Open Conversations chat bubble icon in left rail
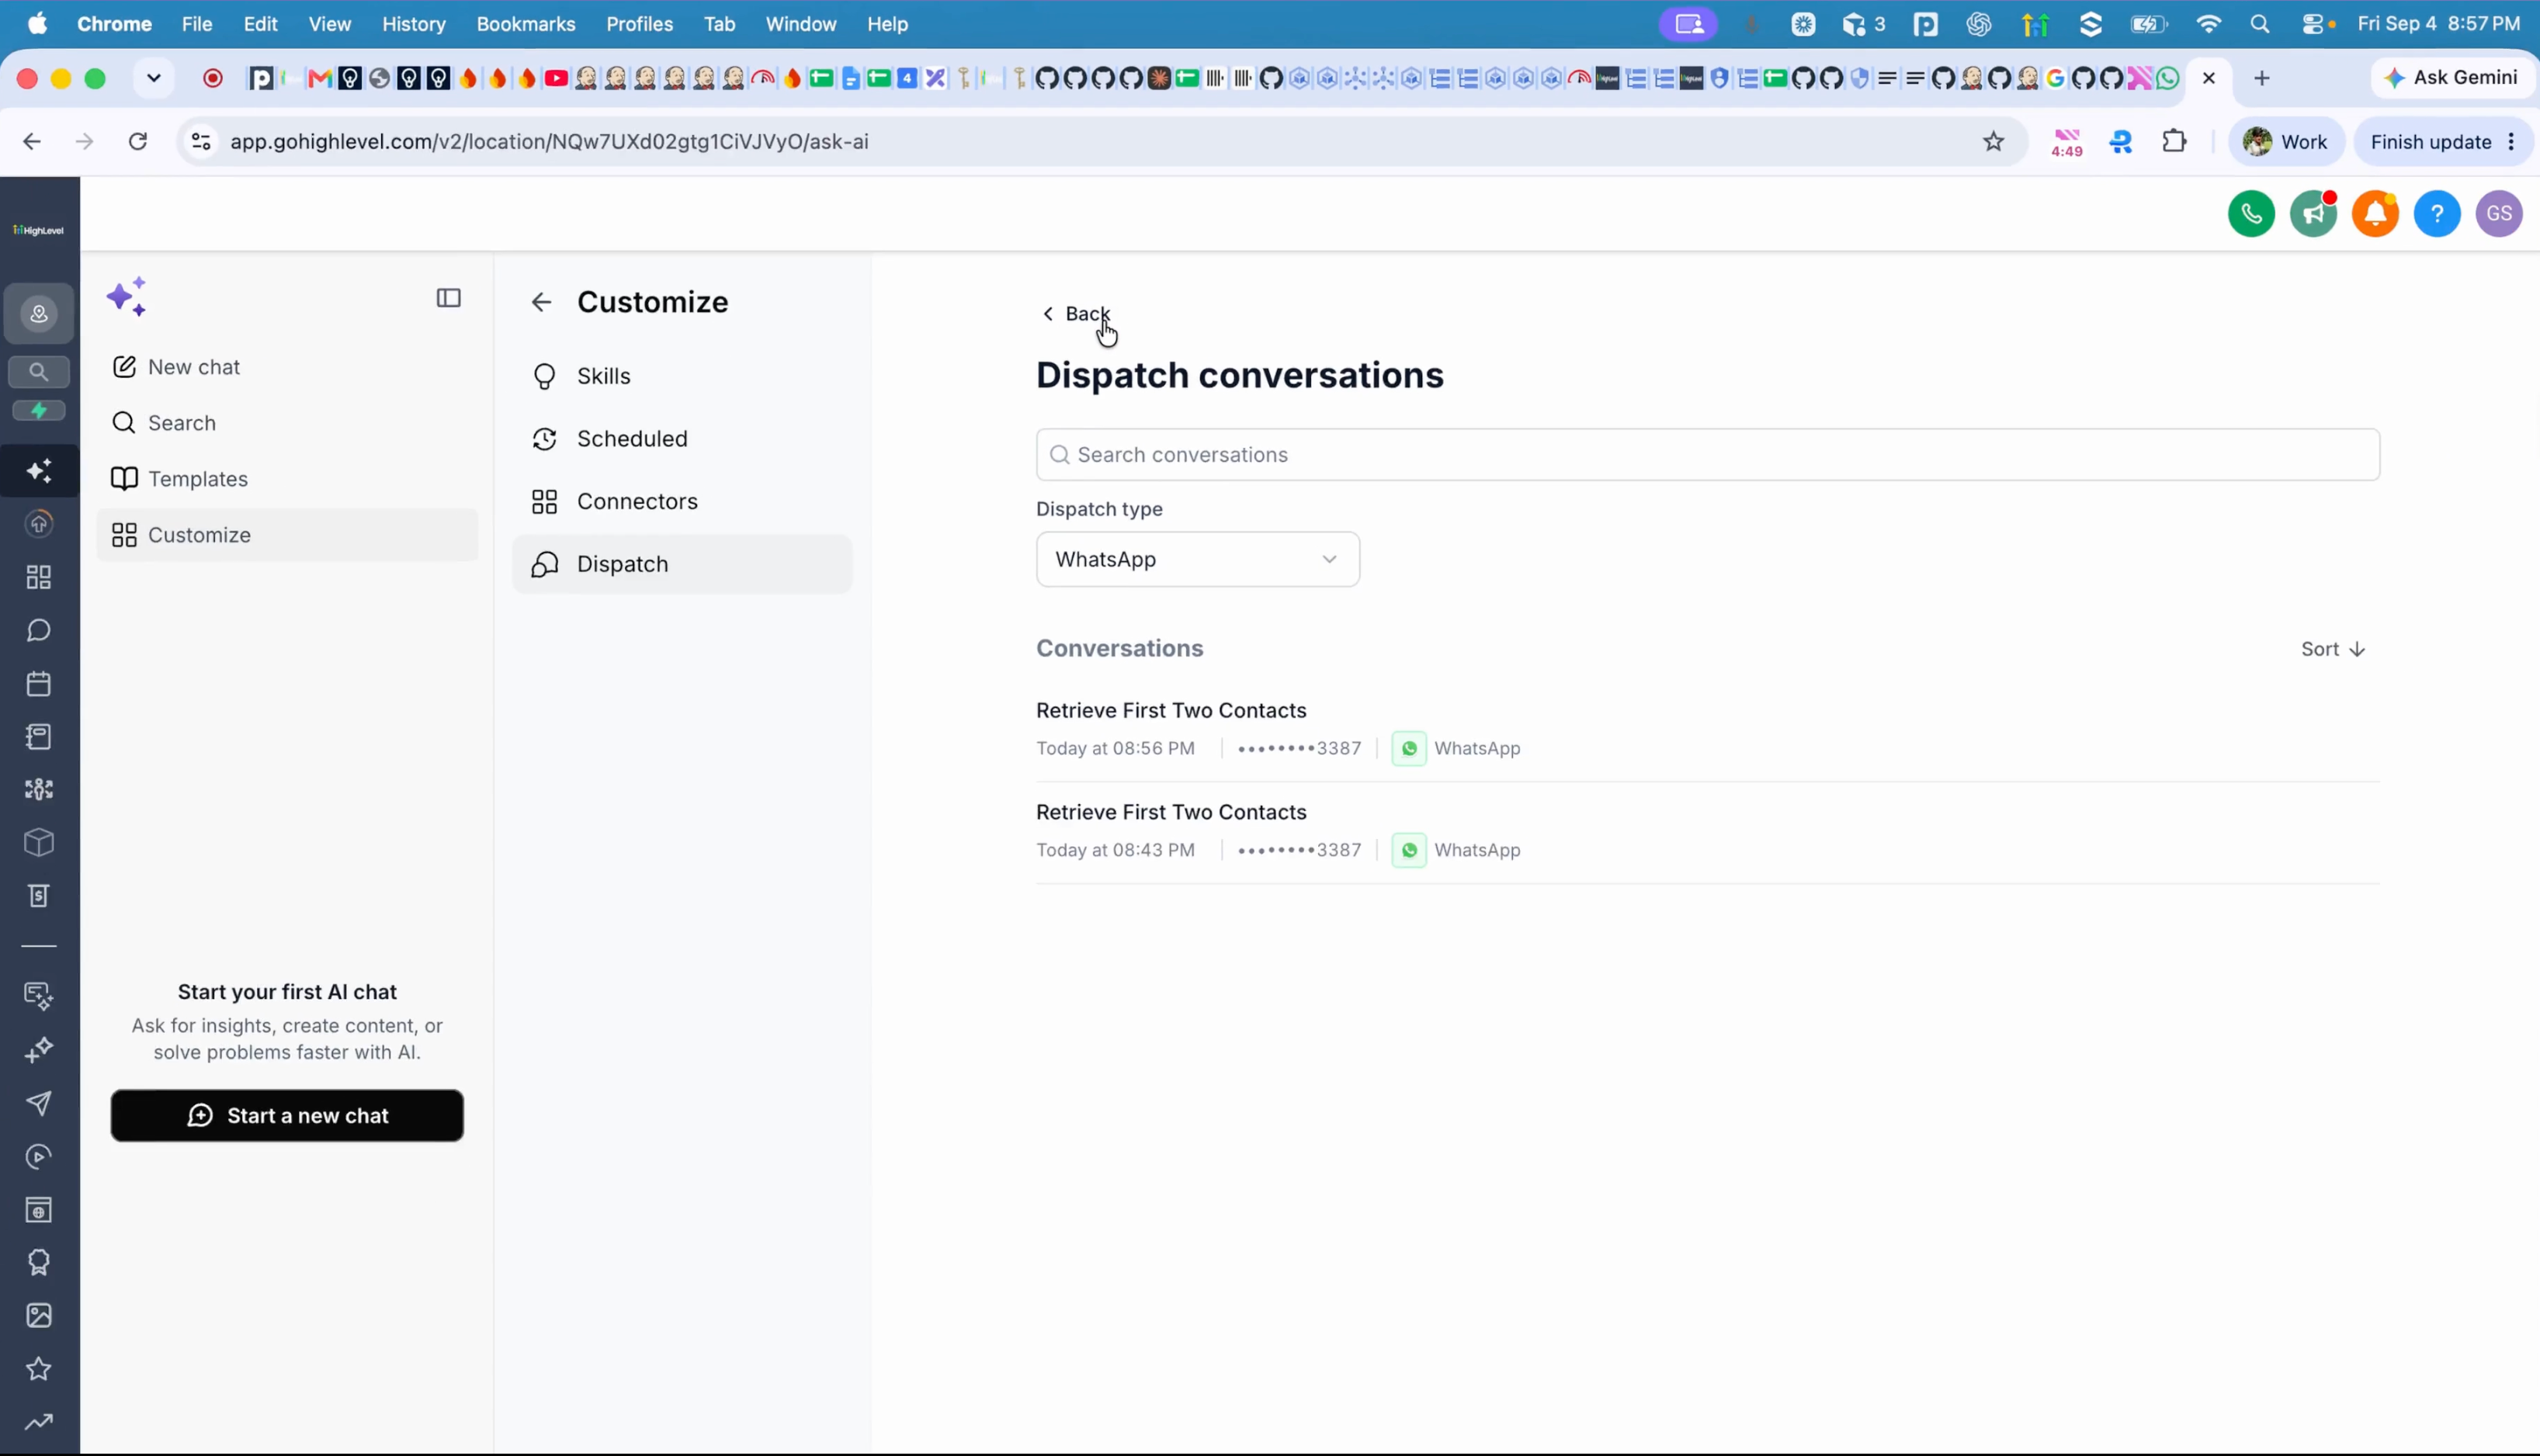Screen dimensions: 2540x1456 [x=39, y=630]
